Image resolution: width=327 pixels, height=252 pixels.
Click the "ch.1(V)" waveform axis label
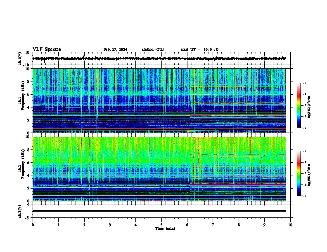20,58
